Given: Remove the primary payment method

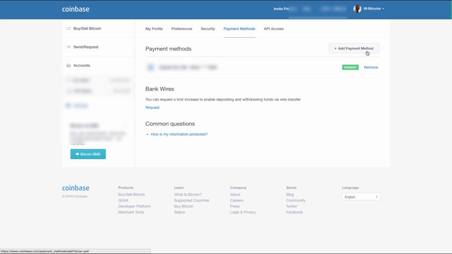Looking at the screenshot, I should [x=371, y=67].
